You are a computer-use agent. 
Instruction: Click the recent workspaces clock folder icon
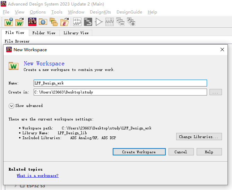tap(43, 22)
